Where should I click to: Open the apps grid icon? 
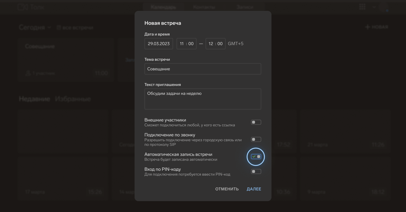[362, 7]
